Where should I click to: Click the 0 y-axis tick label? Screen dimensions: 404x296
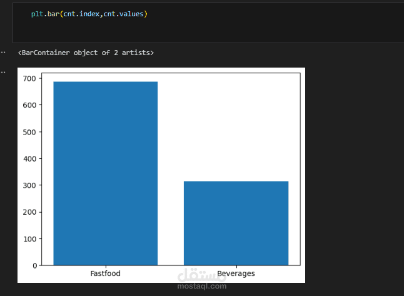[35, 265]
